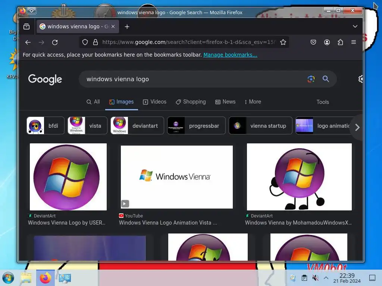Click the video play badge on thumbnail
This screenshot has width=382, height=286.
click(x=125, y=204)
